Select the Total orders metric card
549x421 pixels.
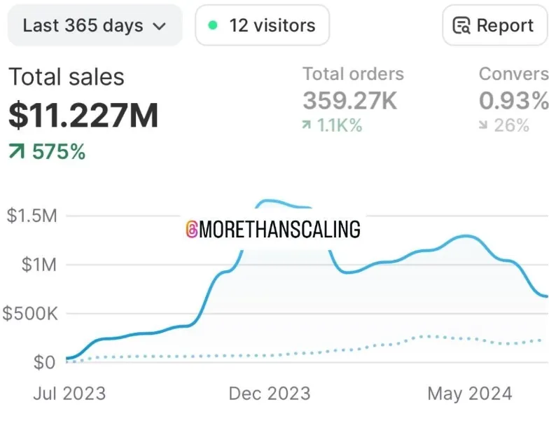pos(353,99)
